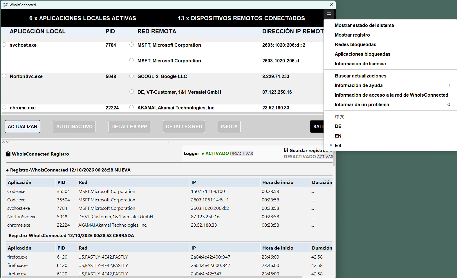Open DETALLES RED
Viewport: 457px width, 278px height.
[184, 127]
